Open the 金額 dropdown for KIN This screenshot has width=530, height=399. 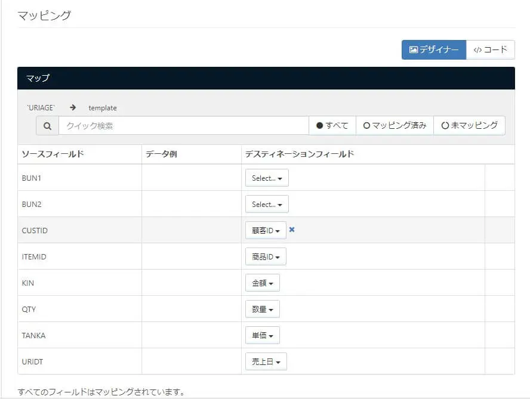click(x=262, y=283)
